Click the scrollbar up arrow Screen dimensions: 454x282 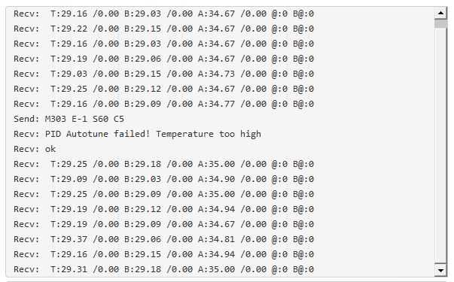pyautogui.click(x=440, y=13)
